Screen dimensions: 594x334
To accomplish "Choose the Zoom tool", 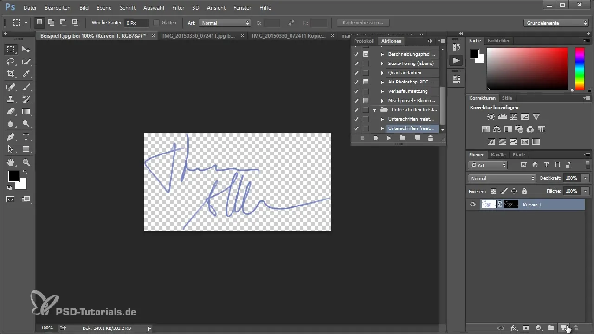I will click(x=26, y=162).
